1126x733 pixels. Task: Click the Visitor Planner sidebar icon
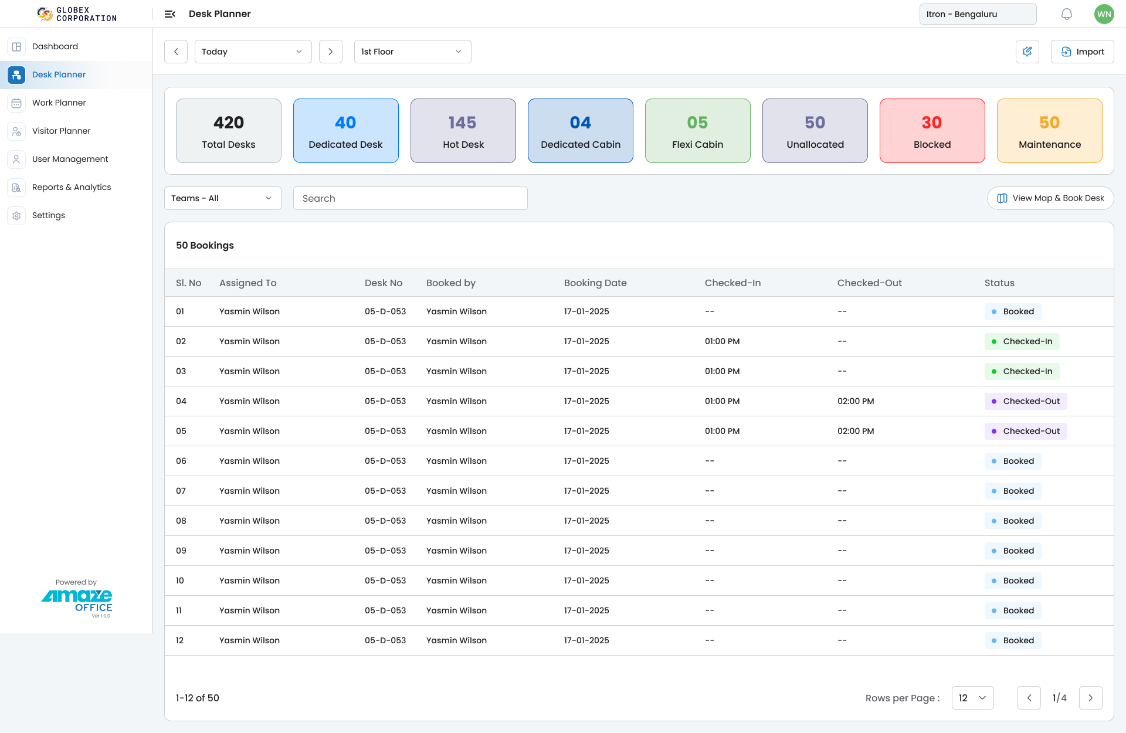(x=16, y=131)
